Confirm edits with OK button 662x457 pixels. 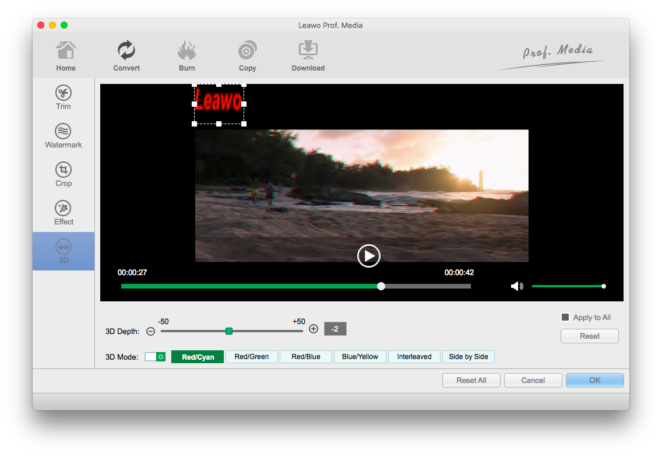tap(594, 381)
